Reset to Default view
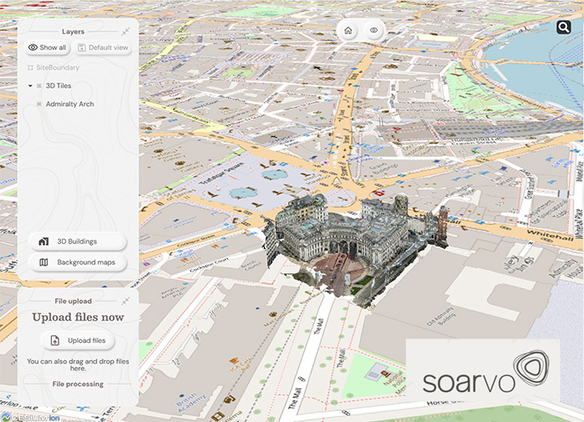The width and height of the screenshot is (584, 422). 104,48
